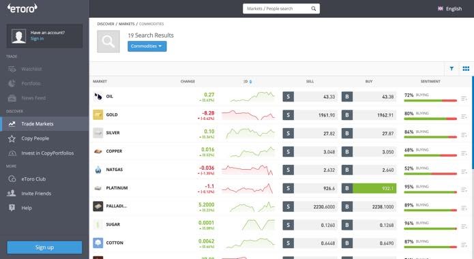The width and height of the screenshot is (474, 259).
Task: Switch to grid view icon
Action: coord(466,69)
